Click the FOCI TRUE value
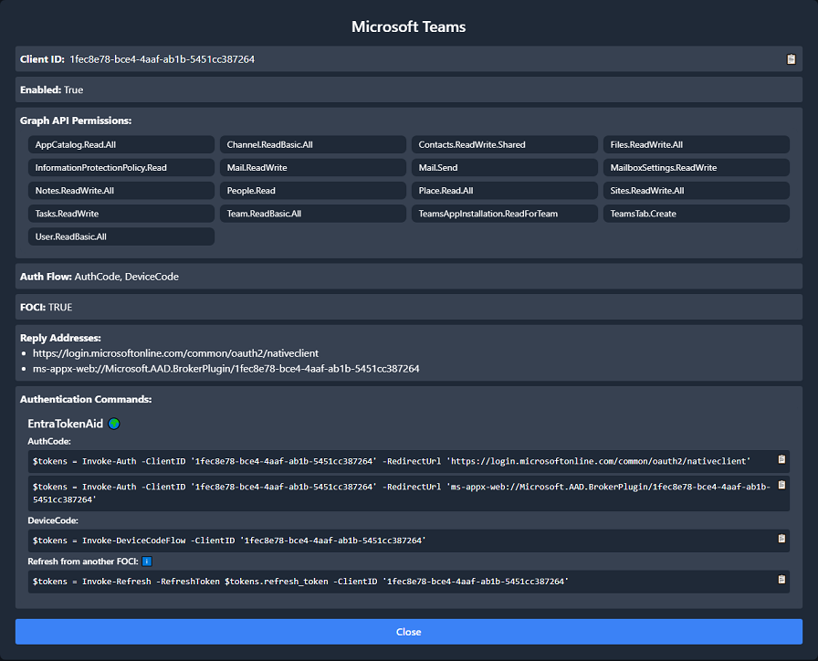 click(60, 308)
